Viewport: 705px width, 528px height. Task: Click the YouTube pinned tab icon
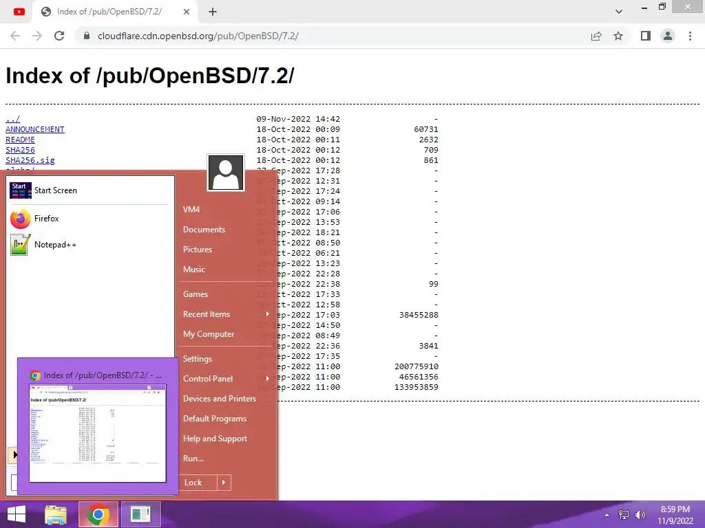tap(19, 12)
